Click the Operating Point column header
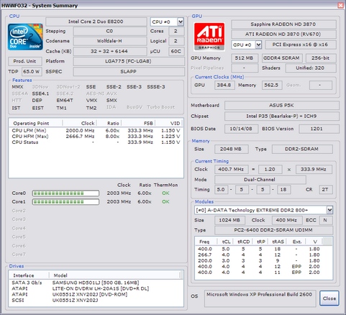 [x=36, y=123]
